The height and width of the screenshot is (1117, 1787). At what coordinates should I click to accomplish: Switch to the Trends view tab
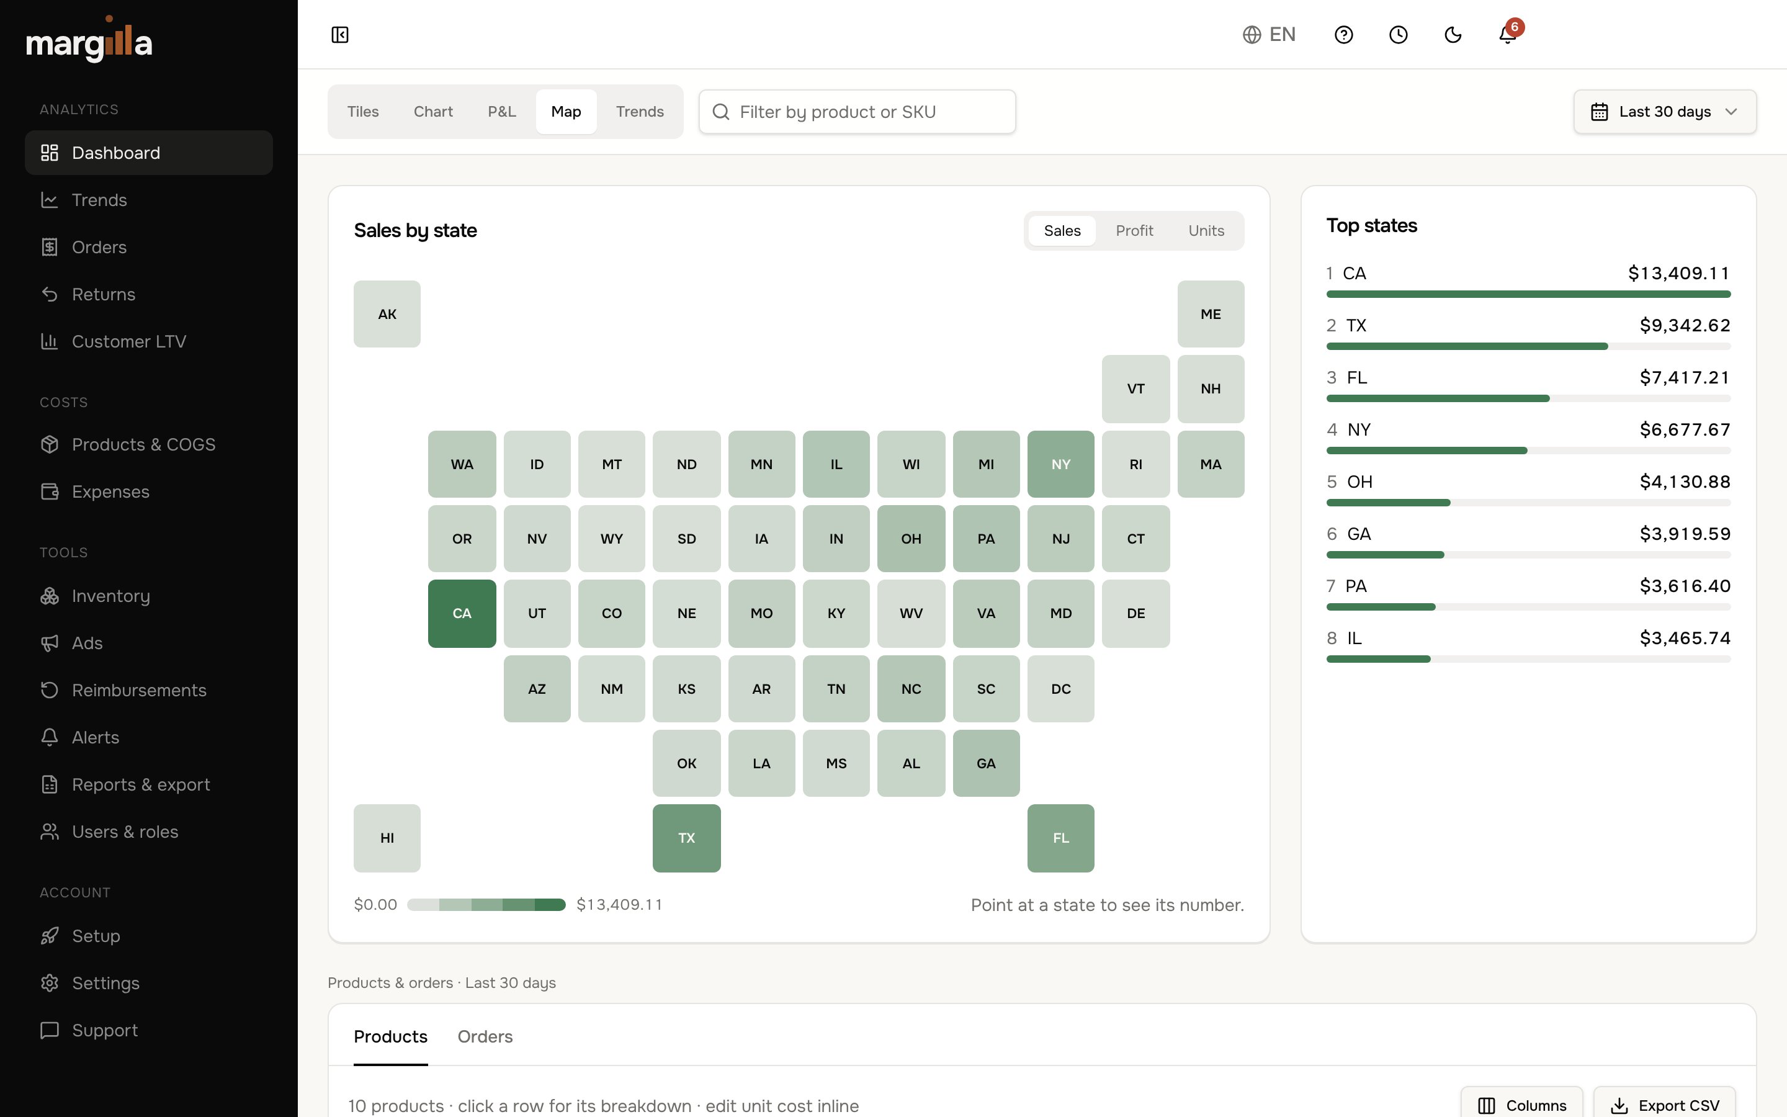click(640, 112)
